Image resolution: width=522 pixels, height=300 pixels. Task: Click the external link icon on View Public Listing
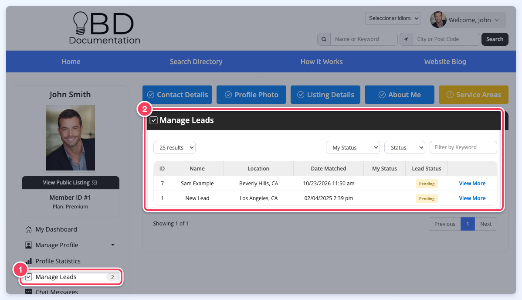95,183
